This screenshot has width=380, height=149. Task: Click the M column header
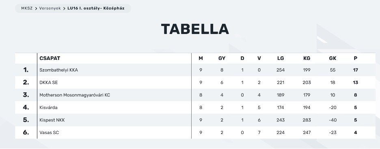pos(201,58)
